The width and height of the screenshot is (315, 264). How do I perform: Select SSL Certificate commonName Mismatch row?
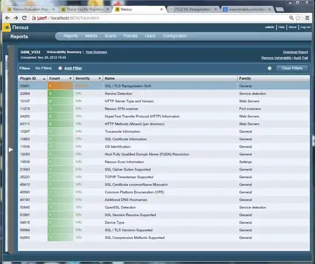(x=164, y=185)
